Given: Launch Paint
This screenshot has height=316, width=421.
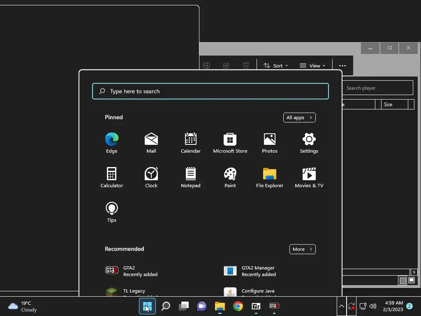Looking at the screenshot, I should pos(230,177).
